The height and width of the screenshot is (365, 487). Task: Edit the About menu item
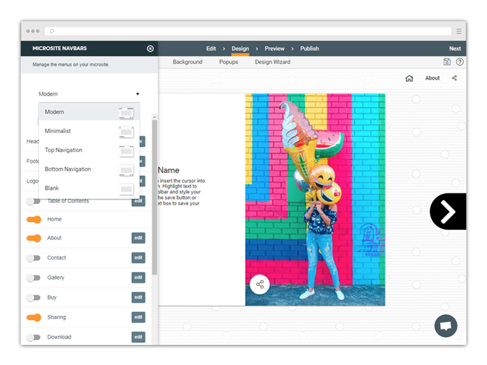[x=139, y=238]
